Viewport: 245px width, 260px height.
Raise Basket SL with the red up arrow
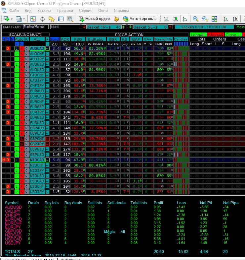(x=170, y=27)
